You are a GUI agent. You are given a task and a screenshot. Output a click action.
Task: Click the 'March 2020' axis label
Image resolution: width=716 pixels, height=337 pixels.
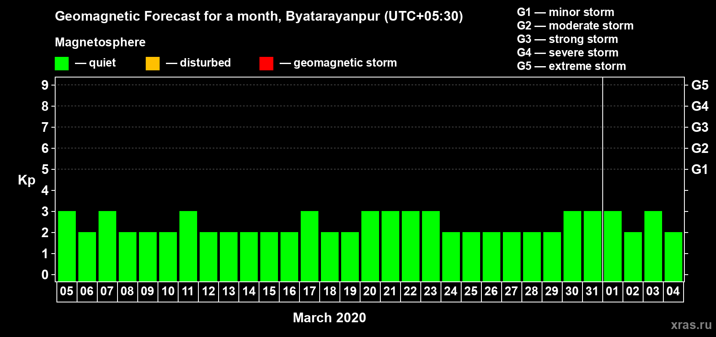tap(329, 318)
